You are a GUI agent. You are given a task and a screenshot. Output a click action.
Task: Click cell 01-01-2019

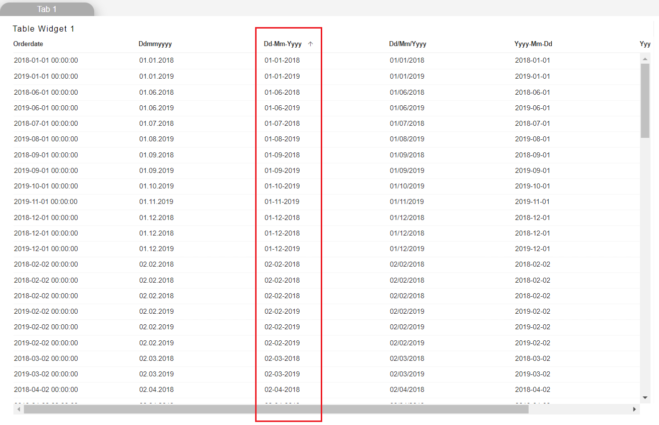pos(282,77)
